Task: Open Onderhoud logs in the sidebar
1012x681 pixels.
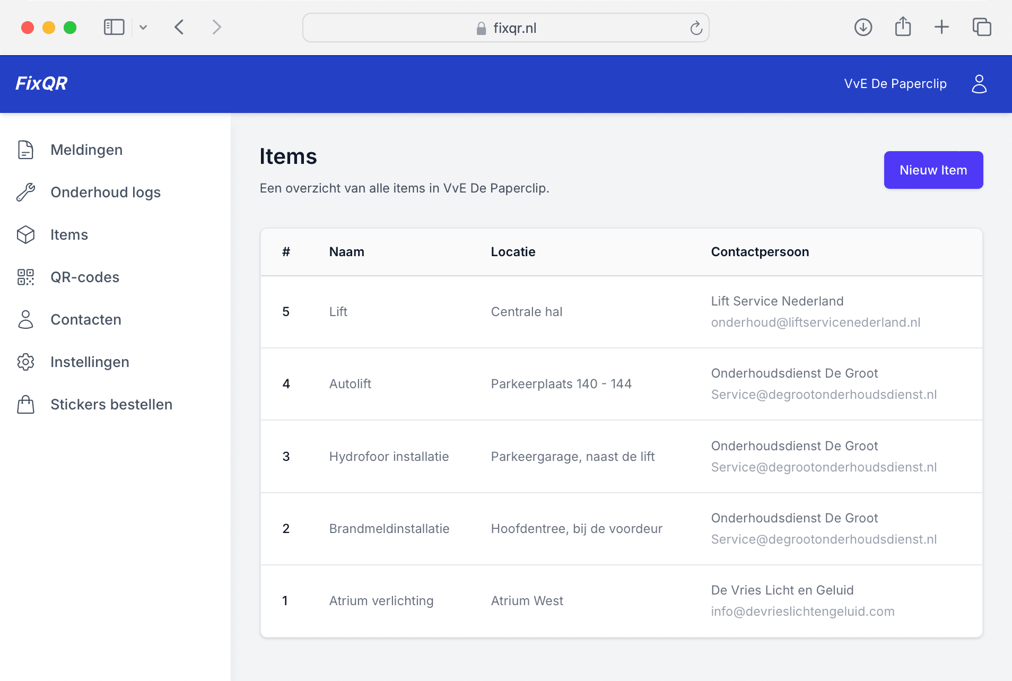Action: pyautogui.click(x=106, y=193)
